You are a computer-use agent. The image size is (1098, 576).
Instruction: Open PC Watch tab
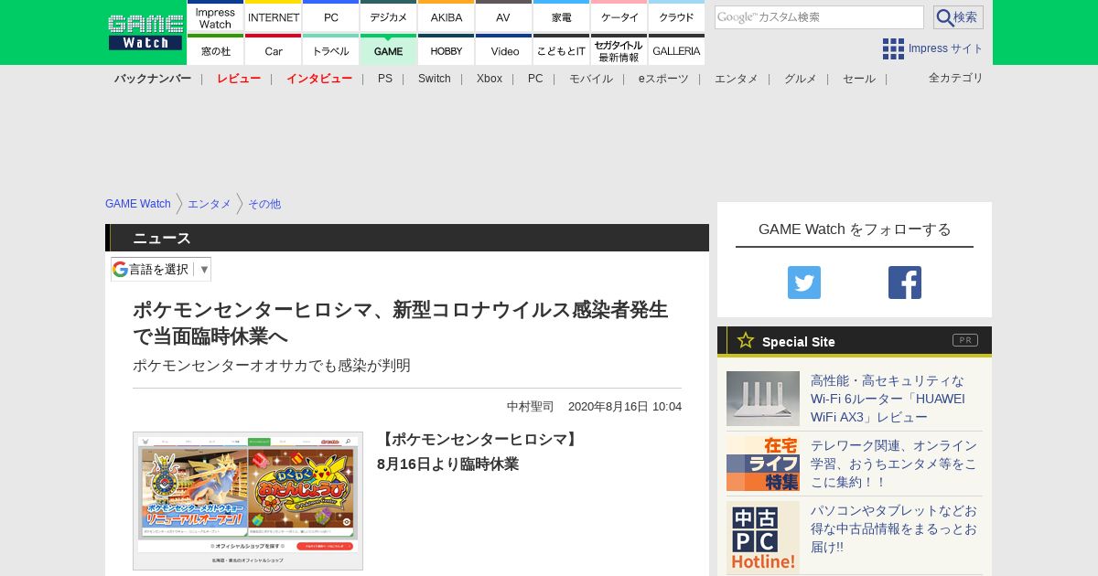tap(331, 16)
